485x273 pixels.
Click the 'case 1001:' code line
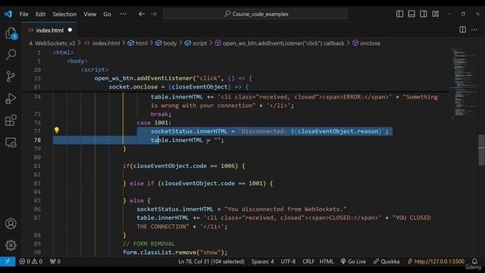pos(154,123)
